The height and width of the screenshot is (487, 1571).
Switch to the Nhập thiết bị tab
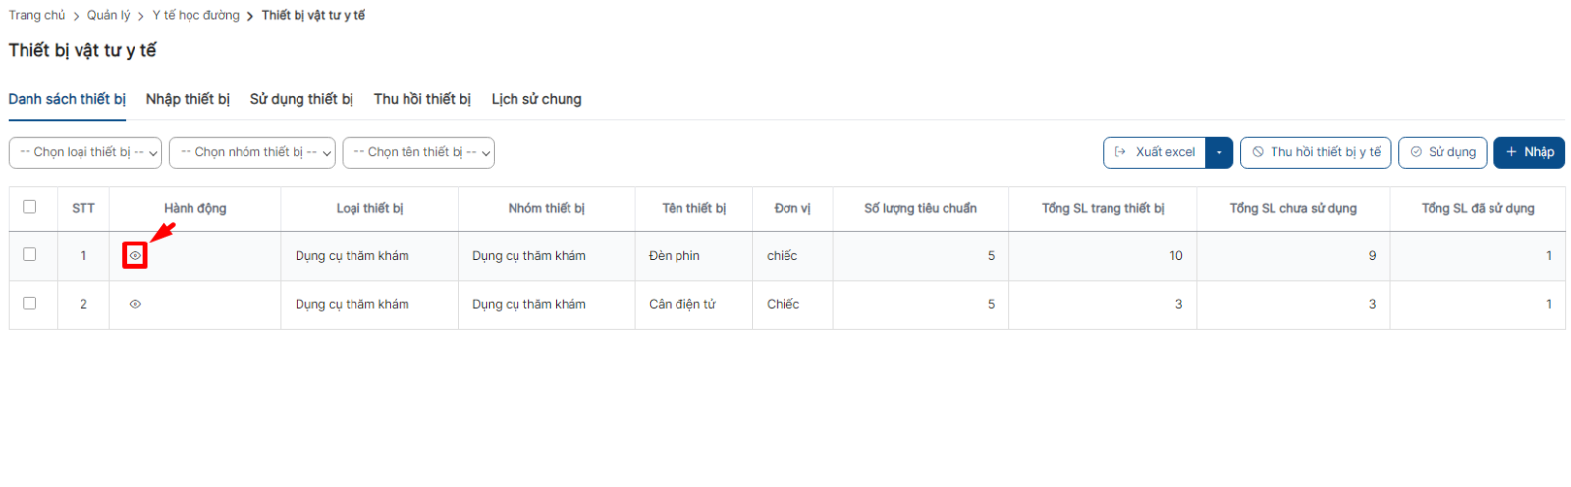[x=188, y=99]
